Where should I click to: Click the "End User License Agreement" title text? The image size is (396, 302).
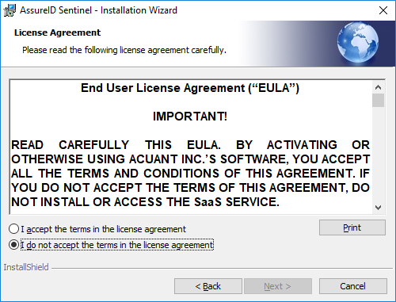(x=190, y=88)
